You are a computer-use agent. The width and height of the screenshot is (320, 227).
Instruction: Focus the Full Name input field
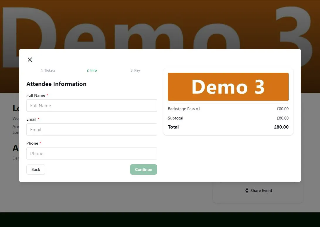pos(92,105)
